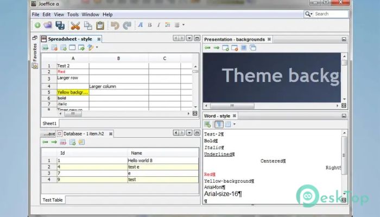Image resolution: width=380 pixels, height=217 pixels.
Task: Click the Search input field
Action: [x=331, y=14]
